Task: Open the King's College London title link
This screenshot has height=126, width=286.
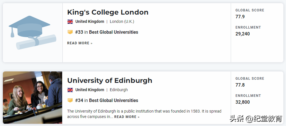Action: tap(108, 12)
